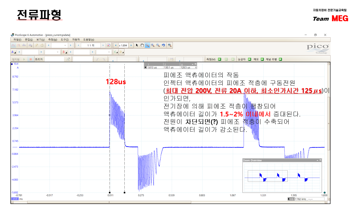
Task: Select spectrum mode icon
Action: pos(24,45)
